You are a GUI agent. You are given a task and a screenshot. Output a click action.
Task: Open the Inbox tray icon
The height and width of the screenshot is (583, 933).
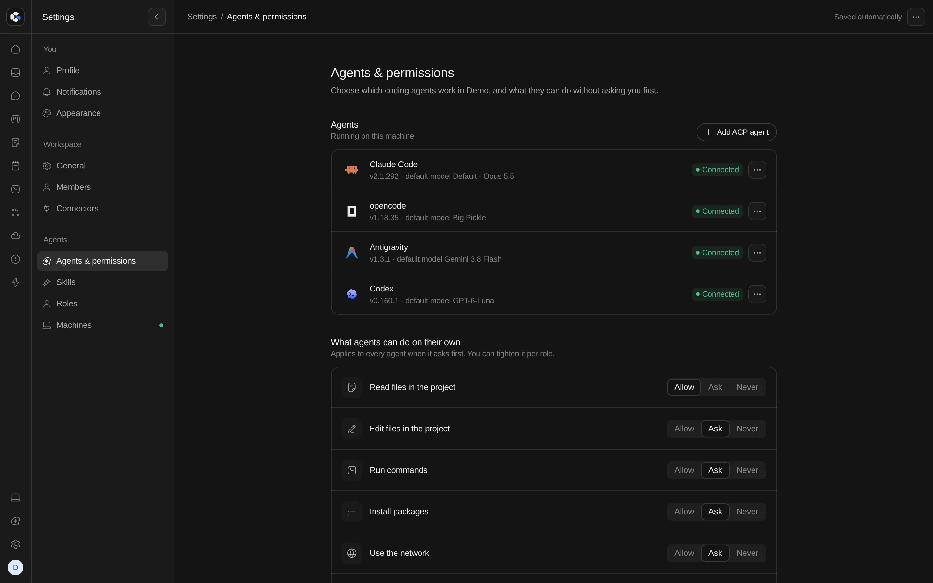[16, 73]
